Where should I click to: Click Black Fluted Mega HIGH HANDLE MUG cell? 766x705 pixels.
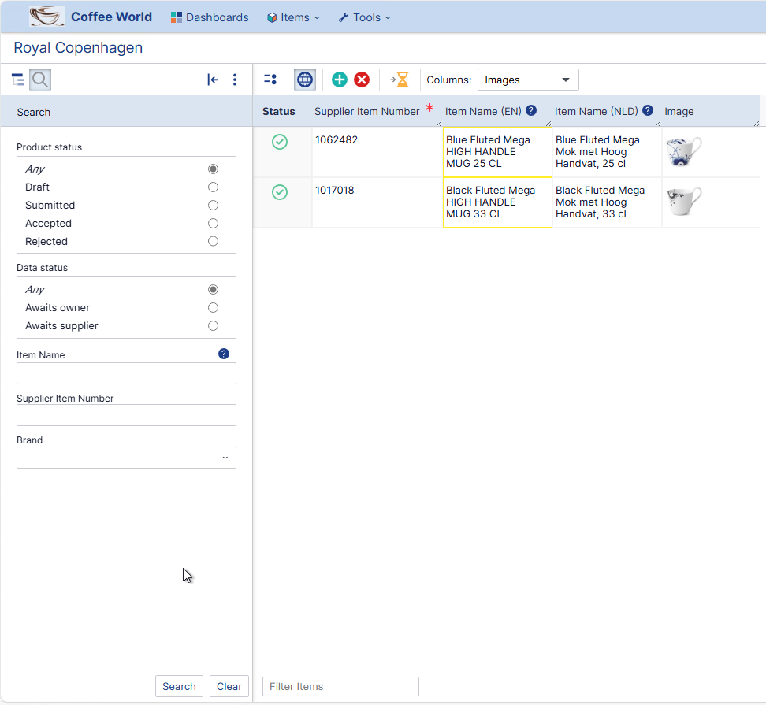(x=497, y=202)
